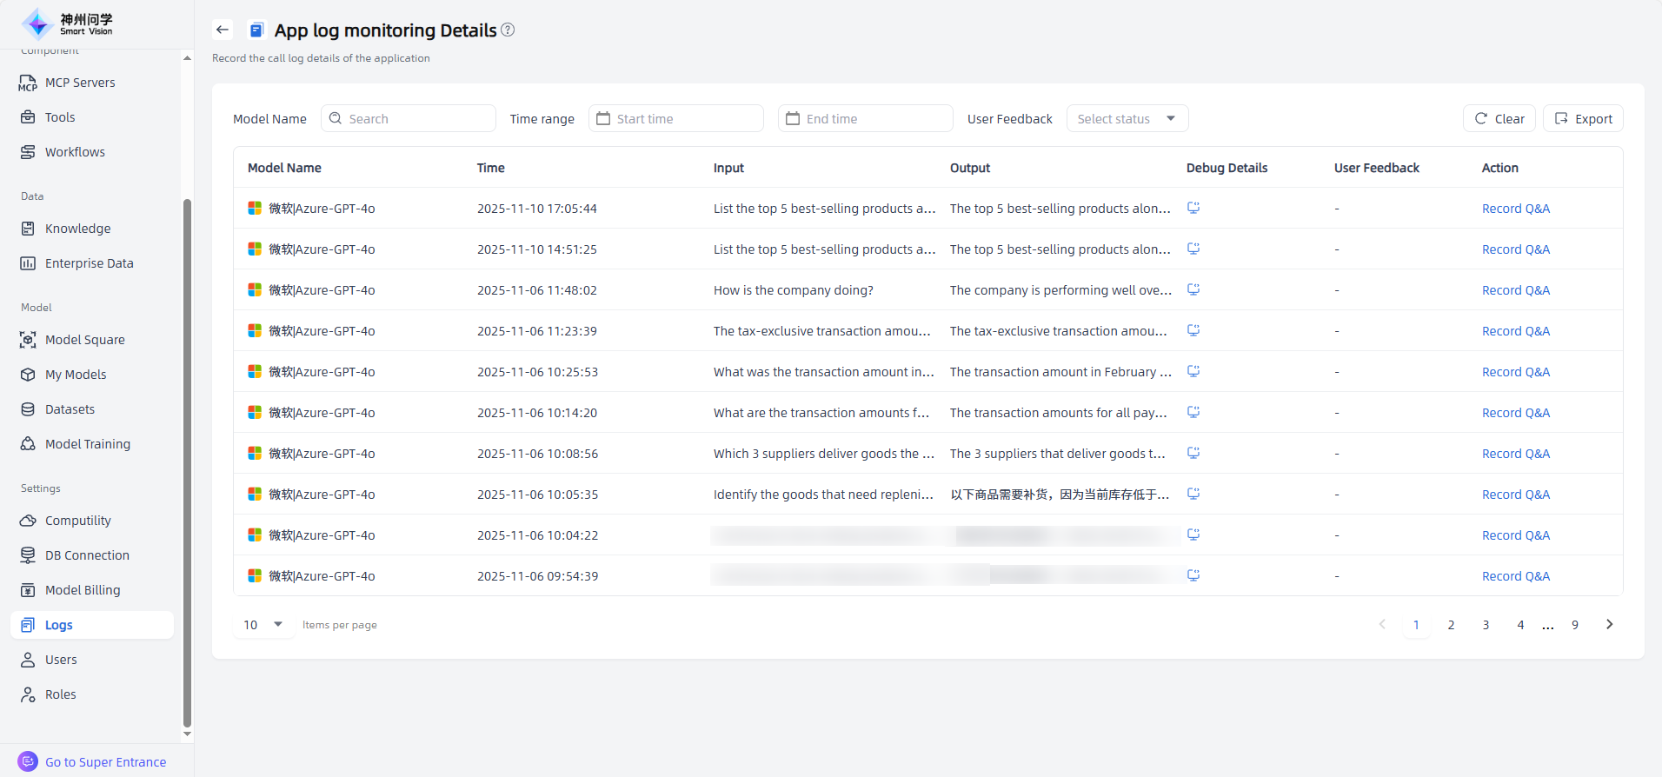This screenshot has height=777, width=1662.
Task: Open the Start time date picker
Action: click(x=675, y=118)
